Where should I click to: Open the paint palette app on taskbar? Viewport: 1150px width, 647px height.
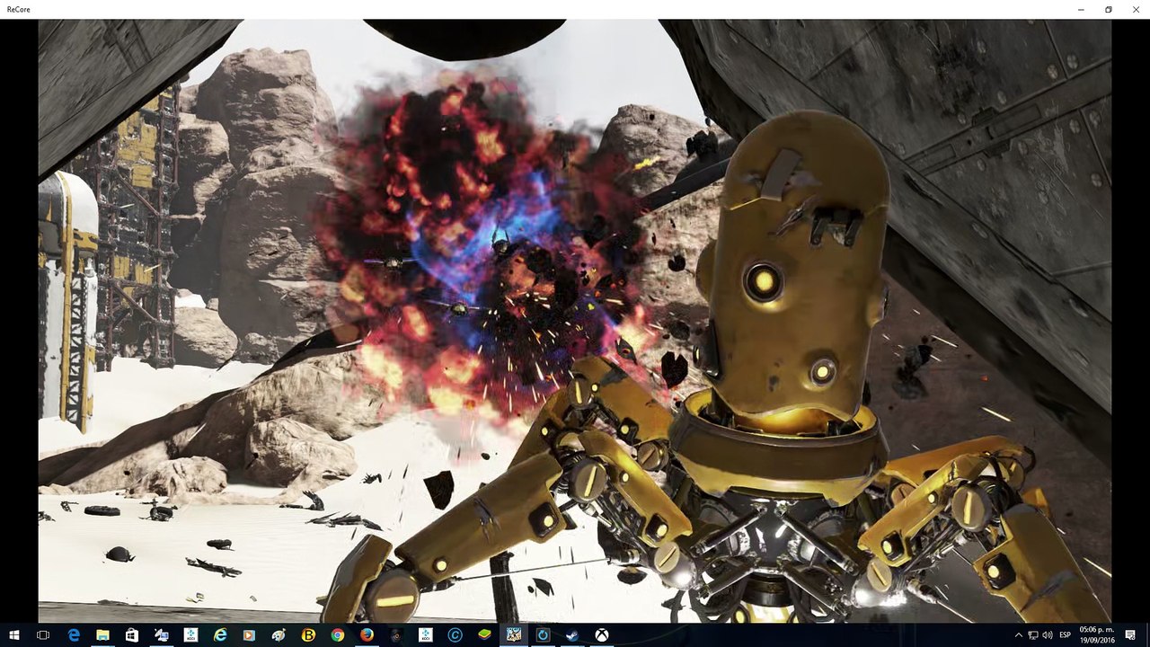[x=279, y=635]
